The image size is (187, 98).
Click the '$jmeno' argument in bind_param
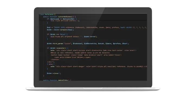(x=108, y=44)
